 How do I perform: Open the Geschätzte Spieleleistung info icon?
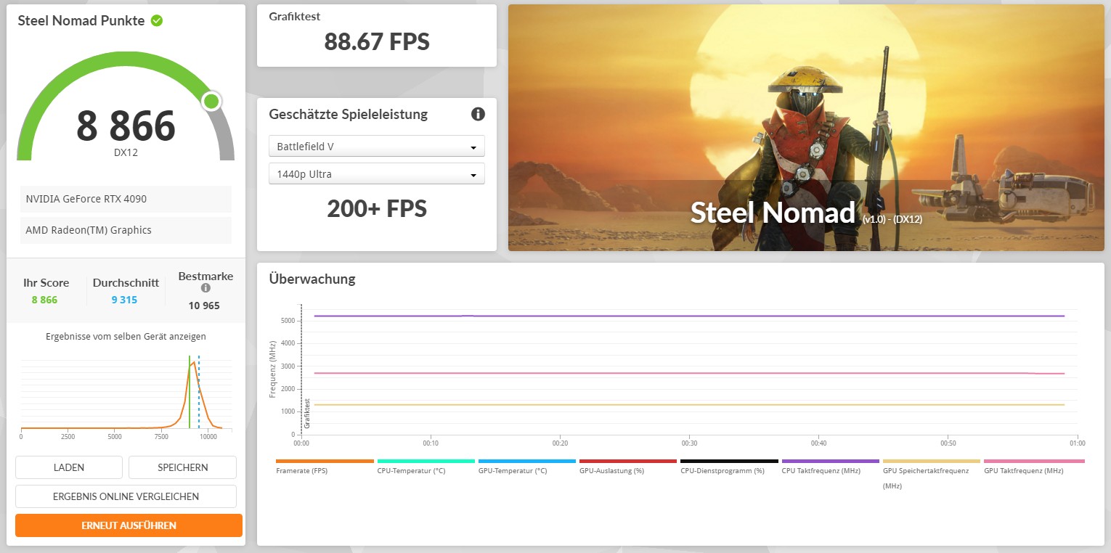coord(478,114)
